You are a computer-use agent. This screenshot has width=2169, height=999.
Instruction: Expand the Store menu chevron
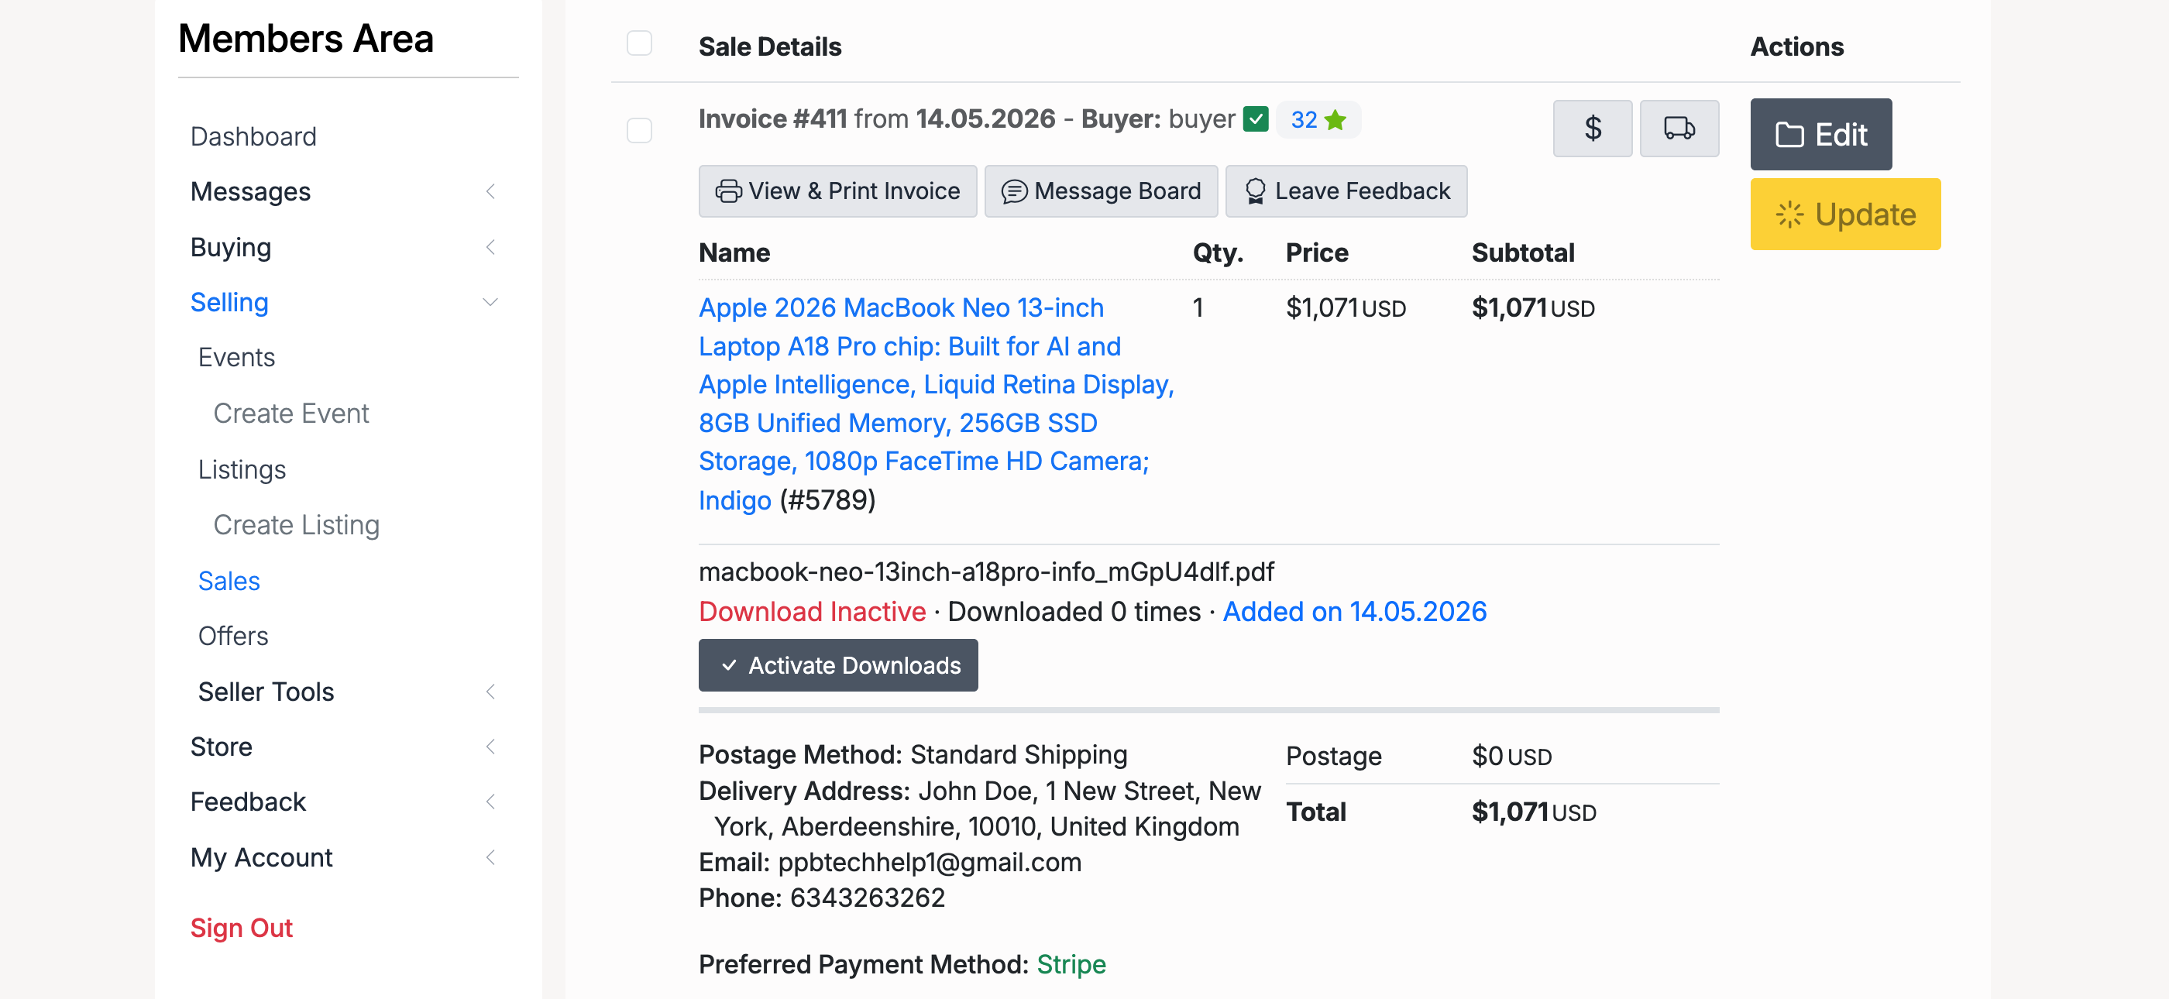(x=490, y=747)
